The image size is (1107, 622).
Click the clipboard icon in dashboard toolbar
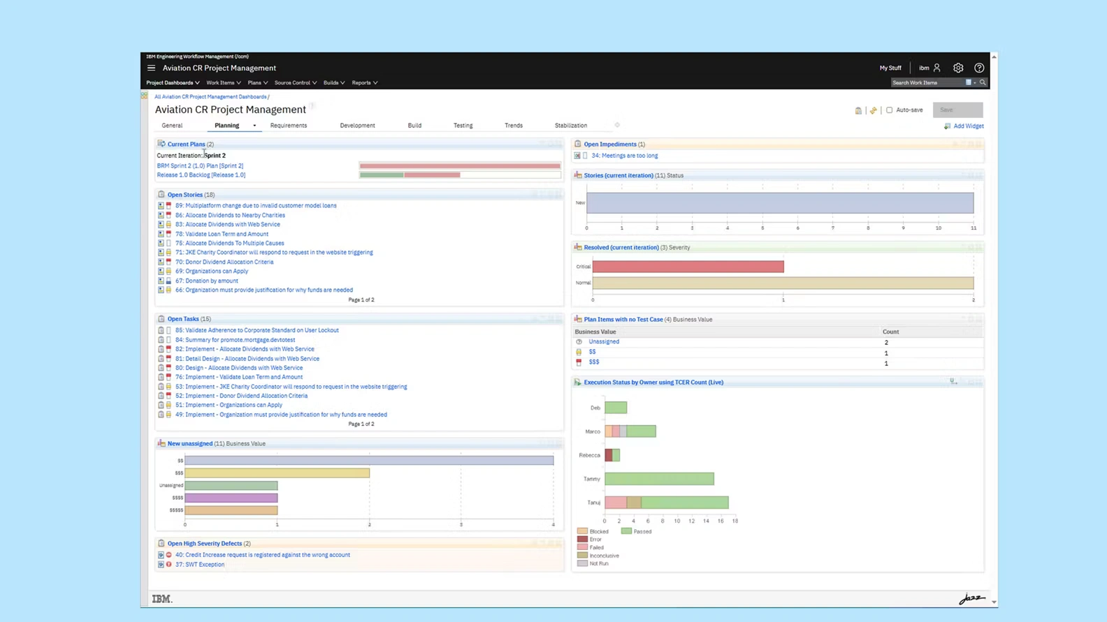[858, 110]
